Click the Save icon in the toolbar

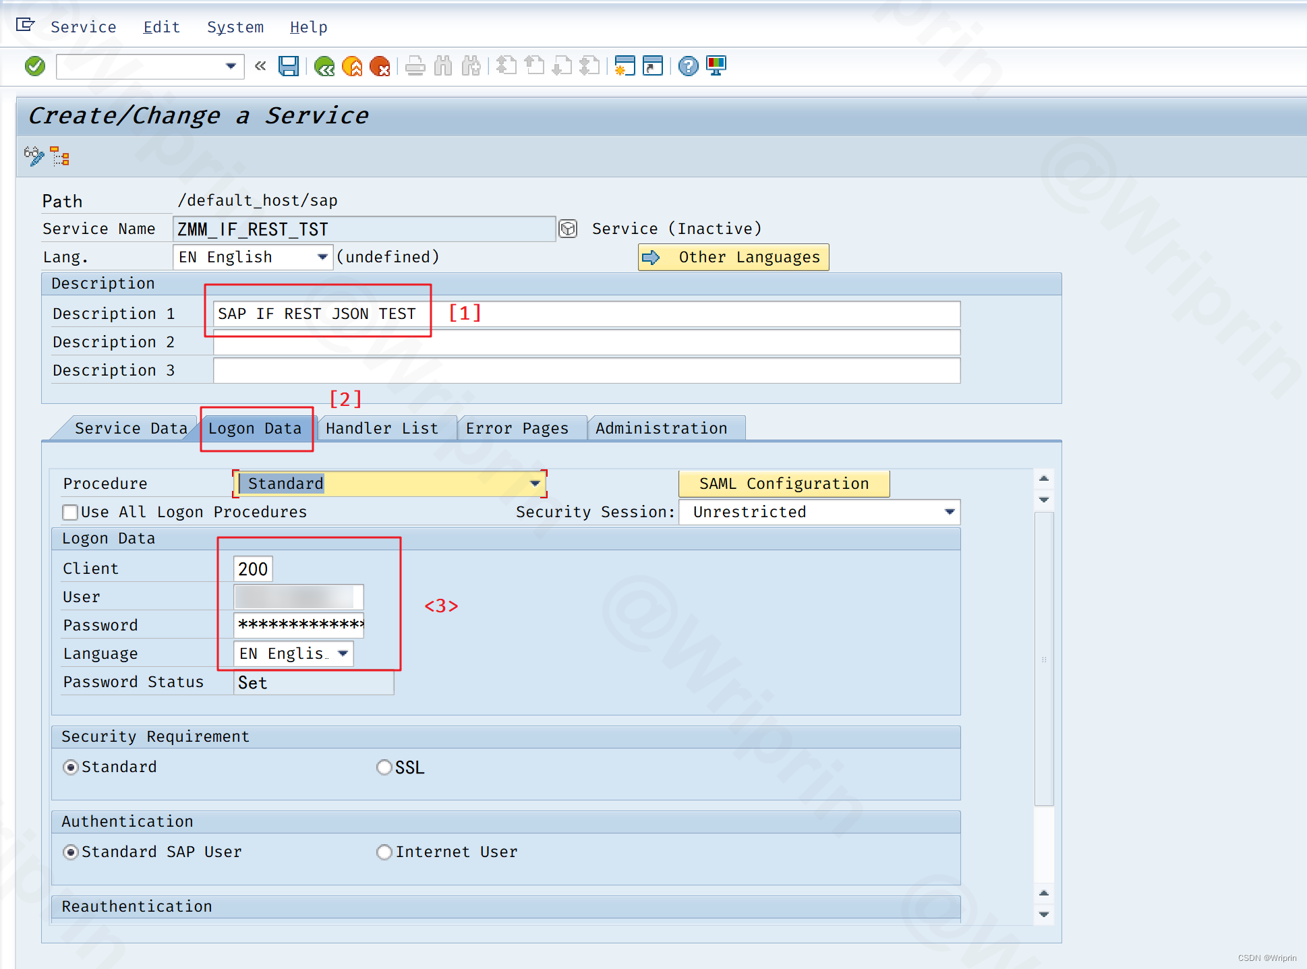(x=288, y=65)
